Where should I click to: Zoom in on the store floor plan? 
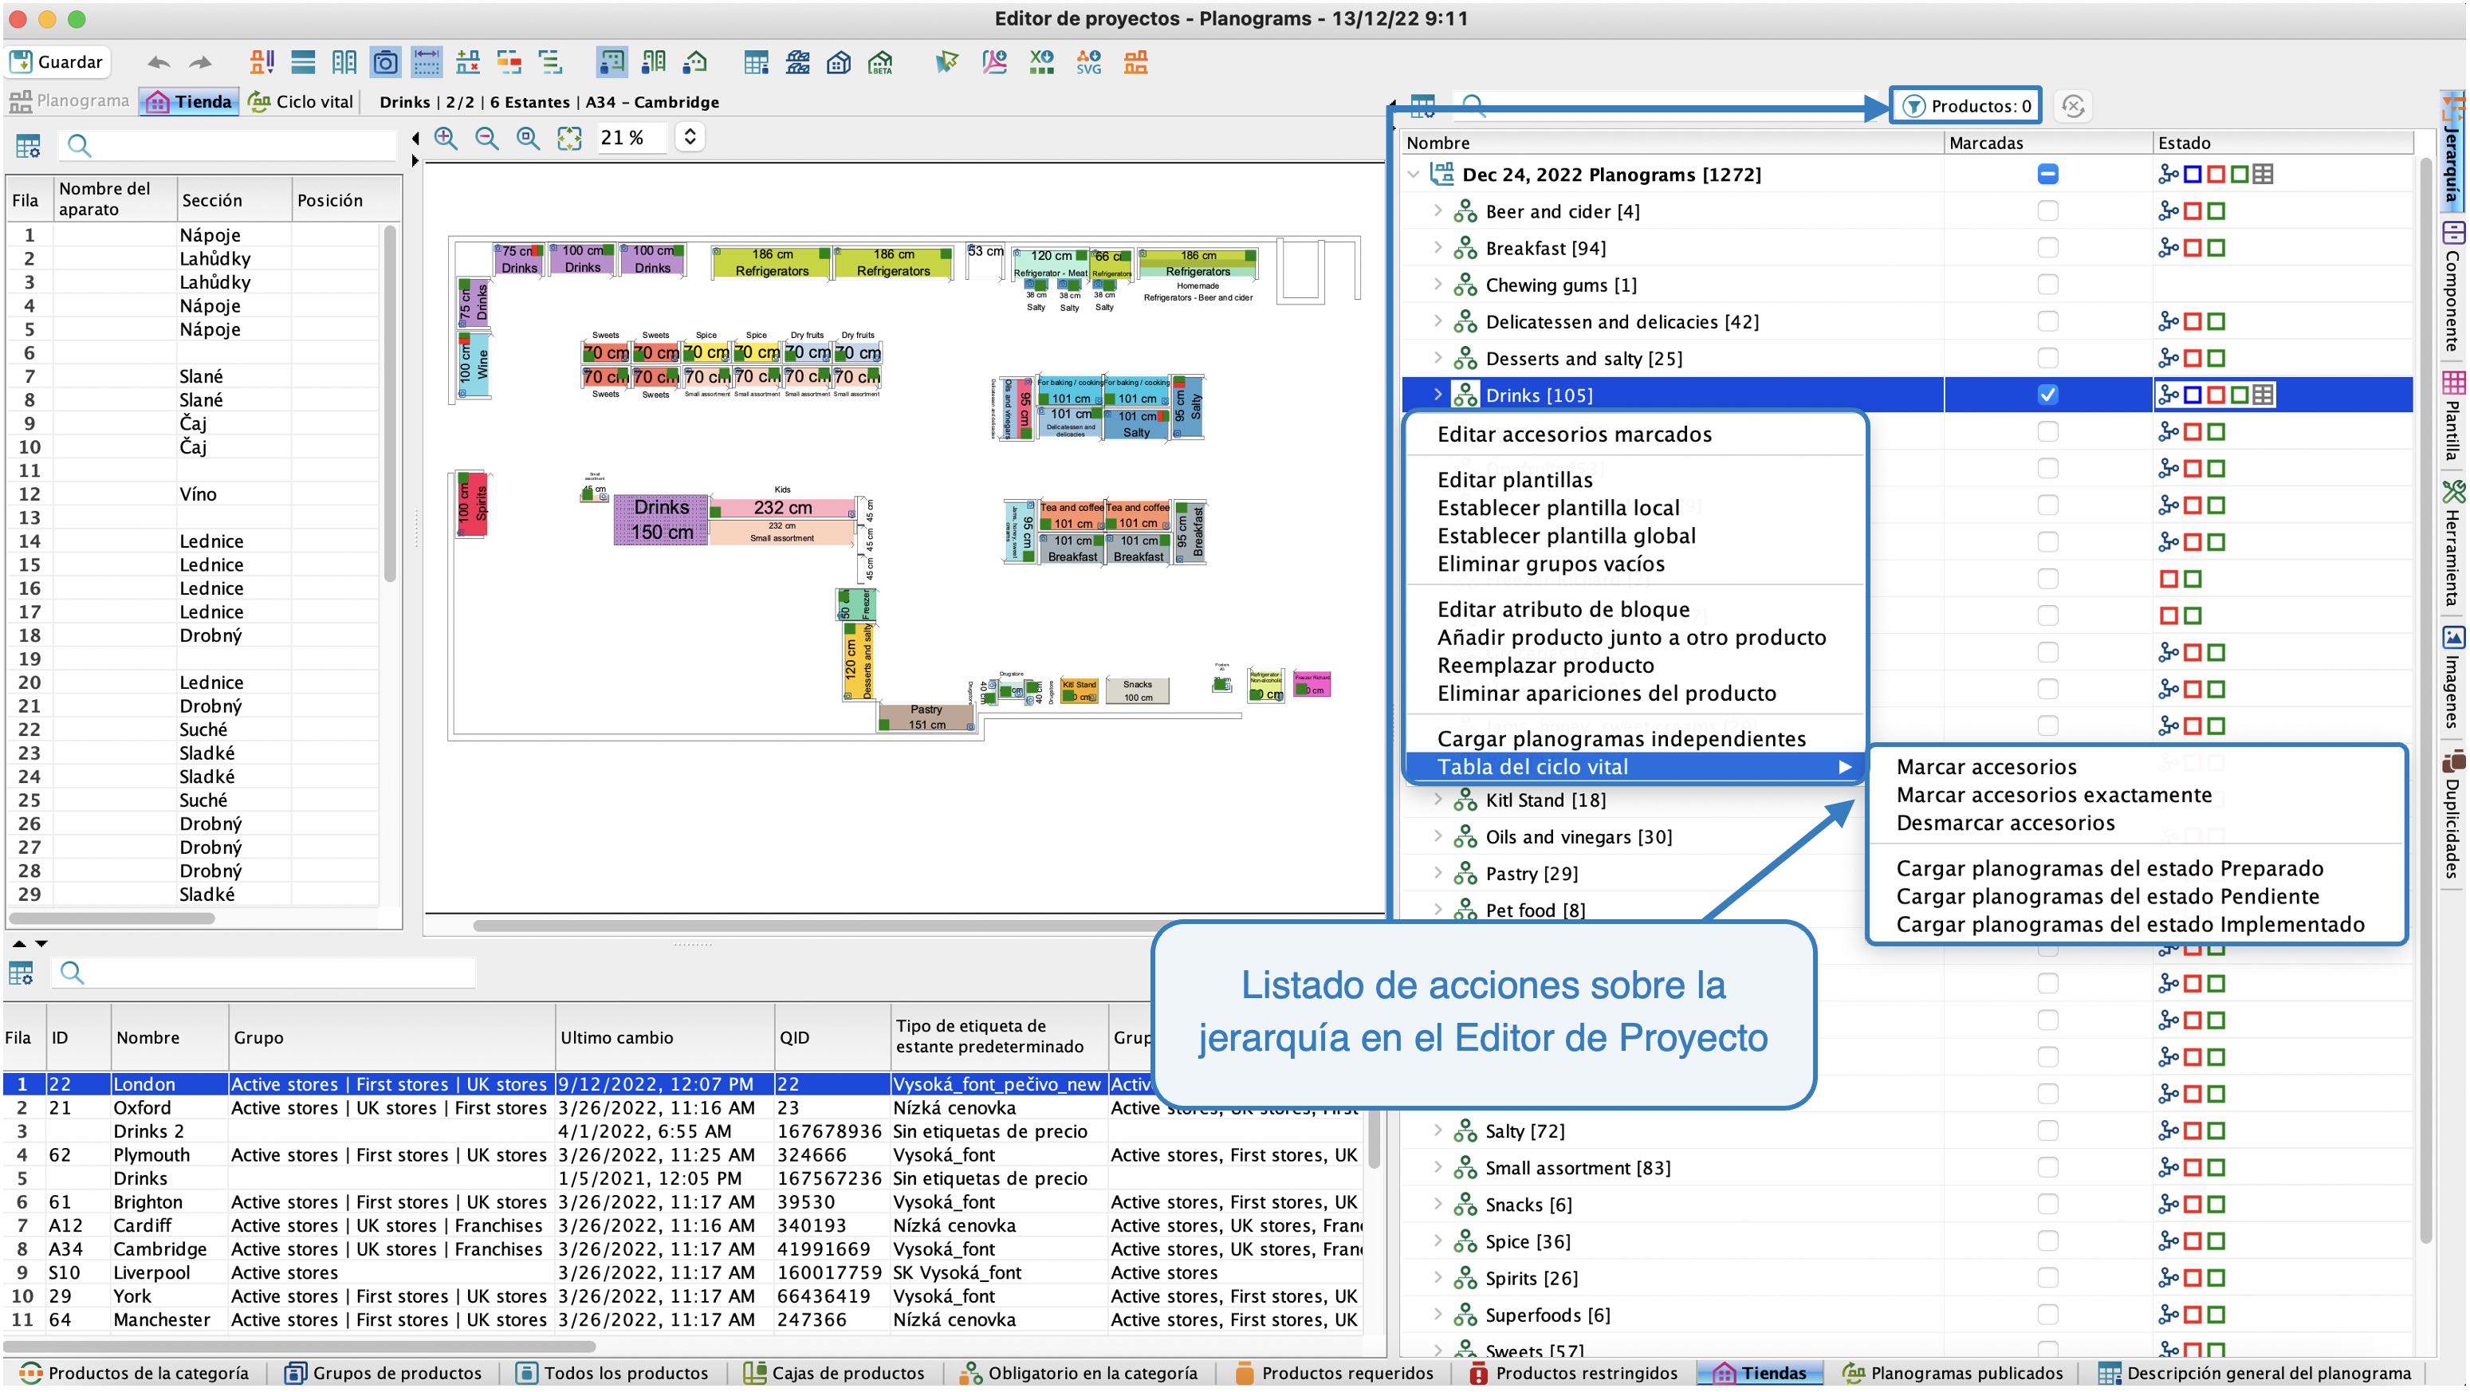[446, 138]
